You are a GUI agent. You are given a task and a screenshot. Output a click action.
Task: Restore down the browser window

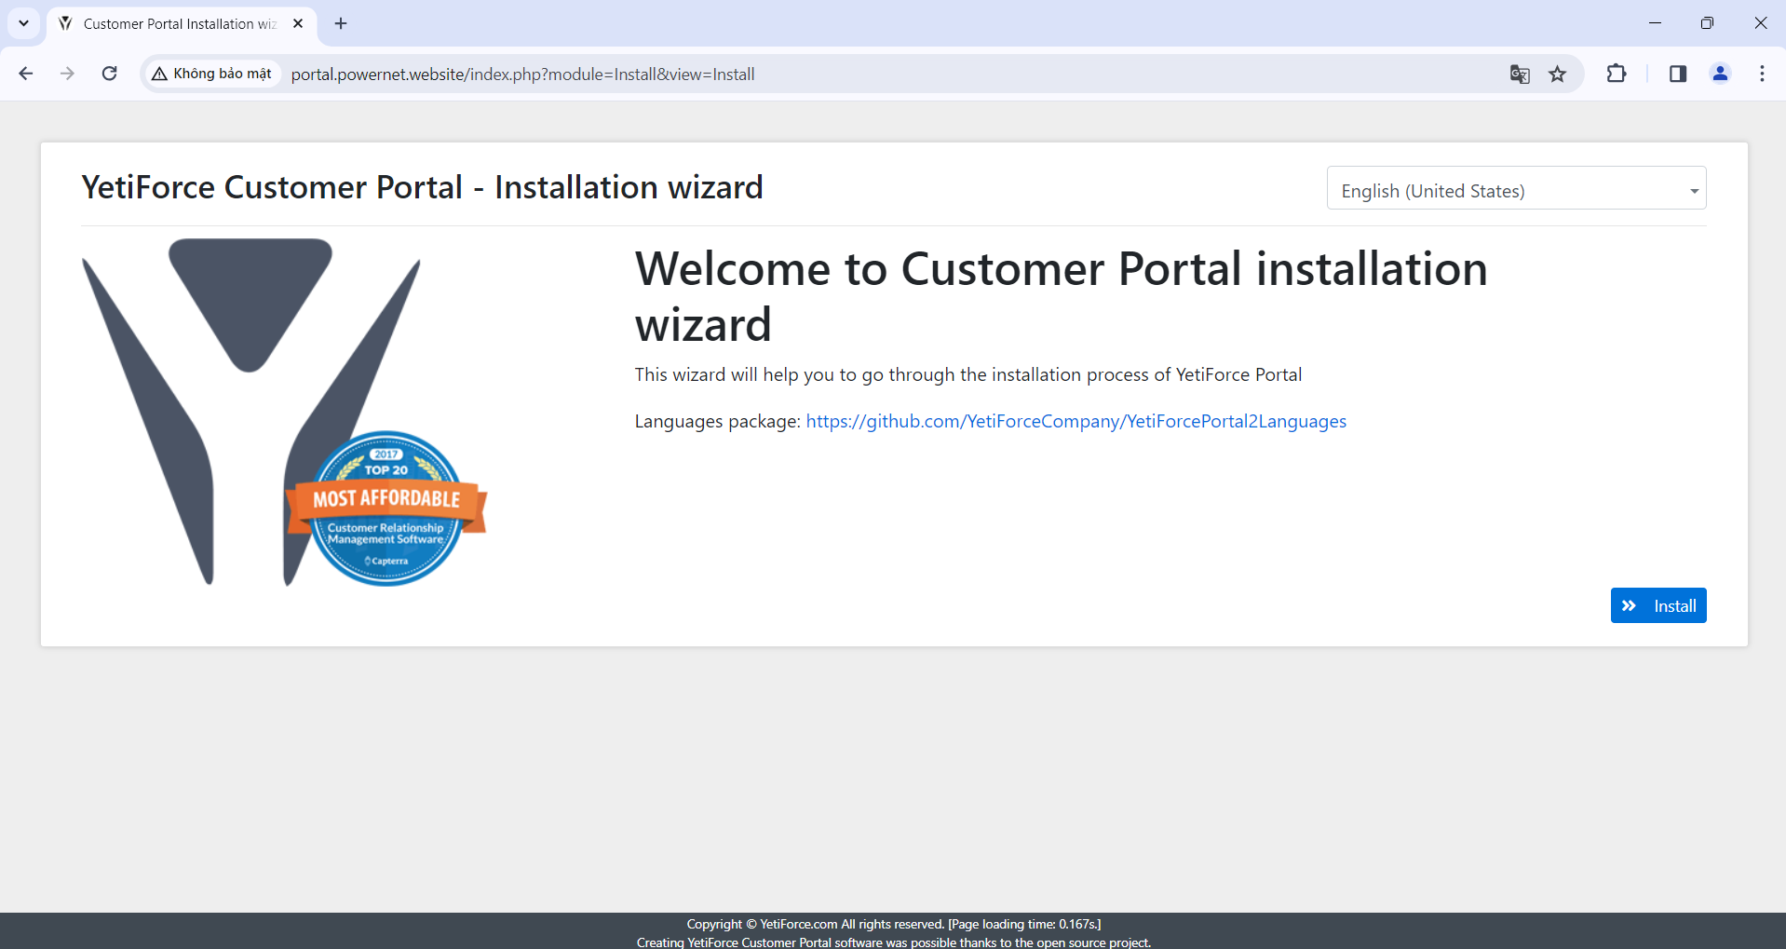[x=1706, y=23]
